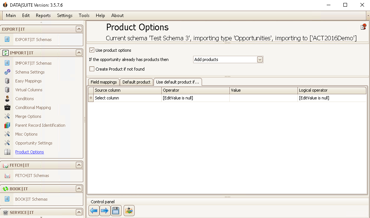The width and height of the screenshot is (370, 218).
Task: Click the empty Value cell in new row
Action: click(263, 98)
